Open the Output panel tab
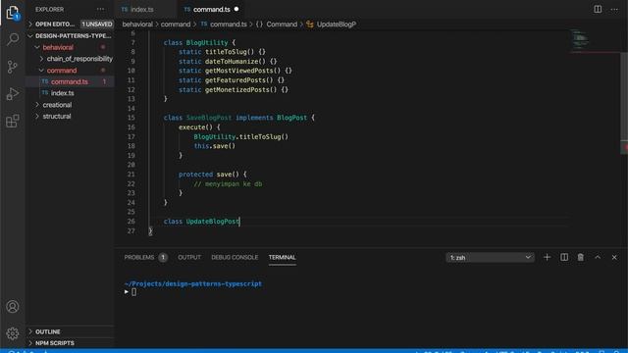Viewport: 628px width, 353px height. pos(189,257)
